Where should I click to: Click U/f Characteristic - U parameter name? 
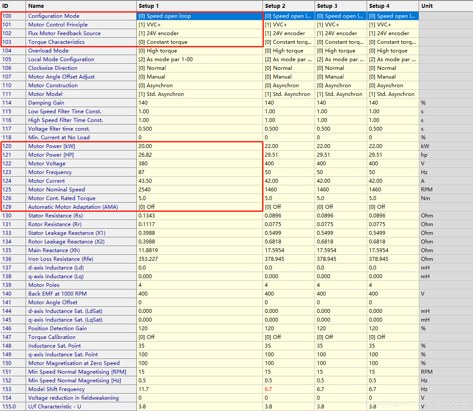coord(55,407)
